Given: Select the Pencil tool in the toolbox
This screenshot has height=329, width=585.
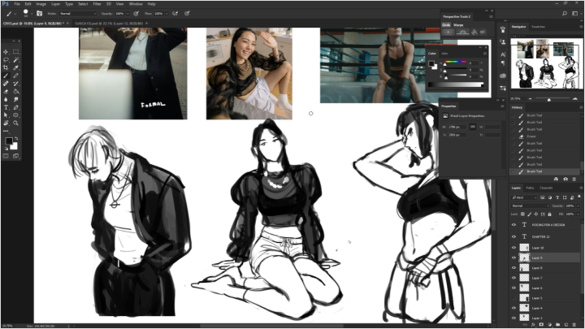Looking at the screenshot, I should [x=16, y=76].
